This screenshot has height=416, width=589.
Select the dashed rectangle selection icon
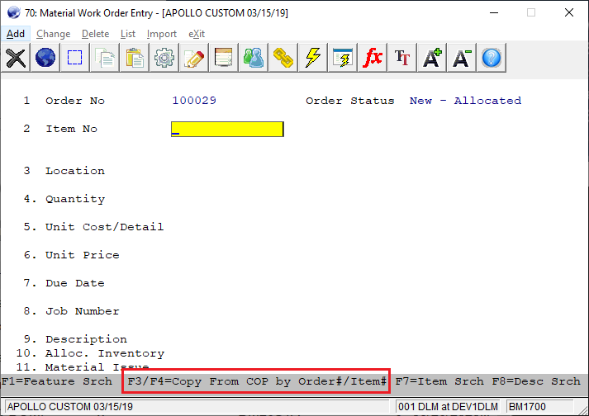(x=74, y=58)
